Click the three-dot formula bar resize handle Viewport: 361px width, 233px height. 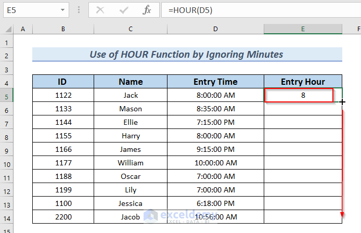(79, 10)
